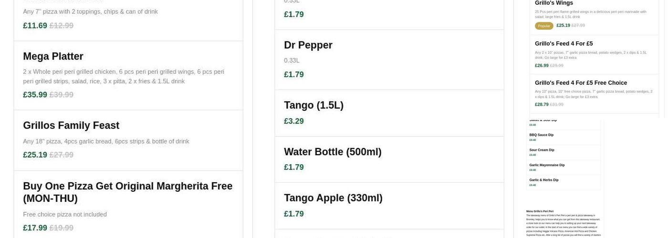Select Tango (1.5L) drink

click(313, 105)
